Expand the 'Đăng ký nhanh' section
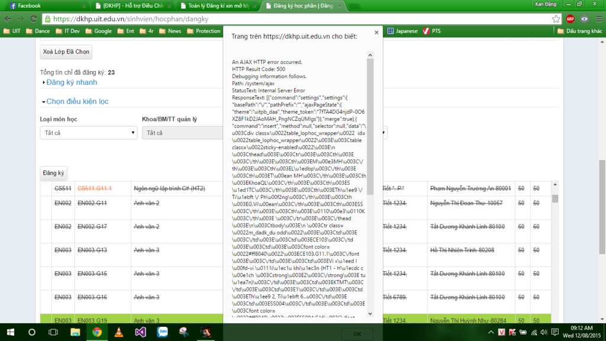Image resolution: width=606 pixels, height=341 pixels. 71,82
